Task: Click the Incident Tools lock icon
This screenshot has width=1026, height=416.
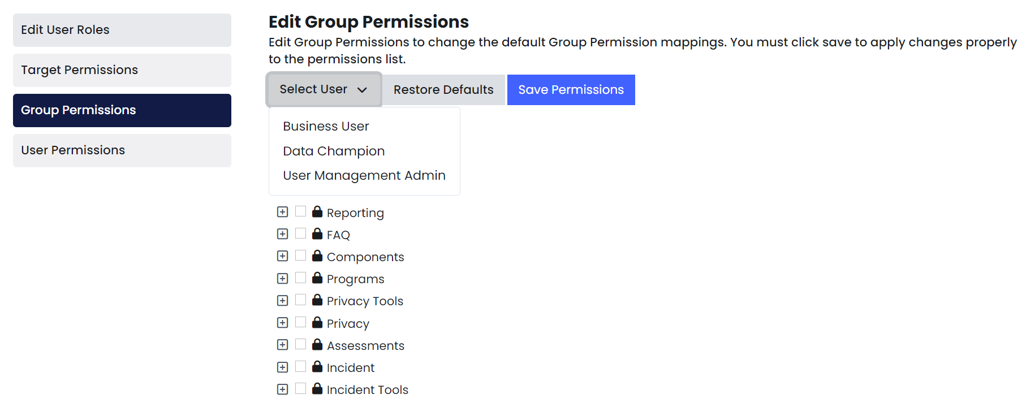Action: (x=317, y=389)
